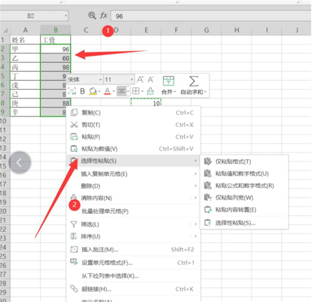
Task: Click the hyperlink chain icon
Action: (74, 289)
